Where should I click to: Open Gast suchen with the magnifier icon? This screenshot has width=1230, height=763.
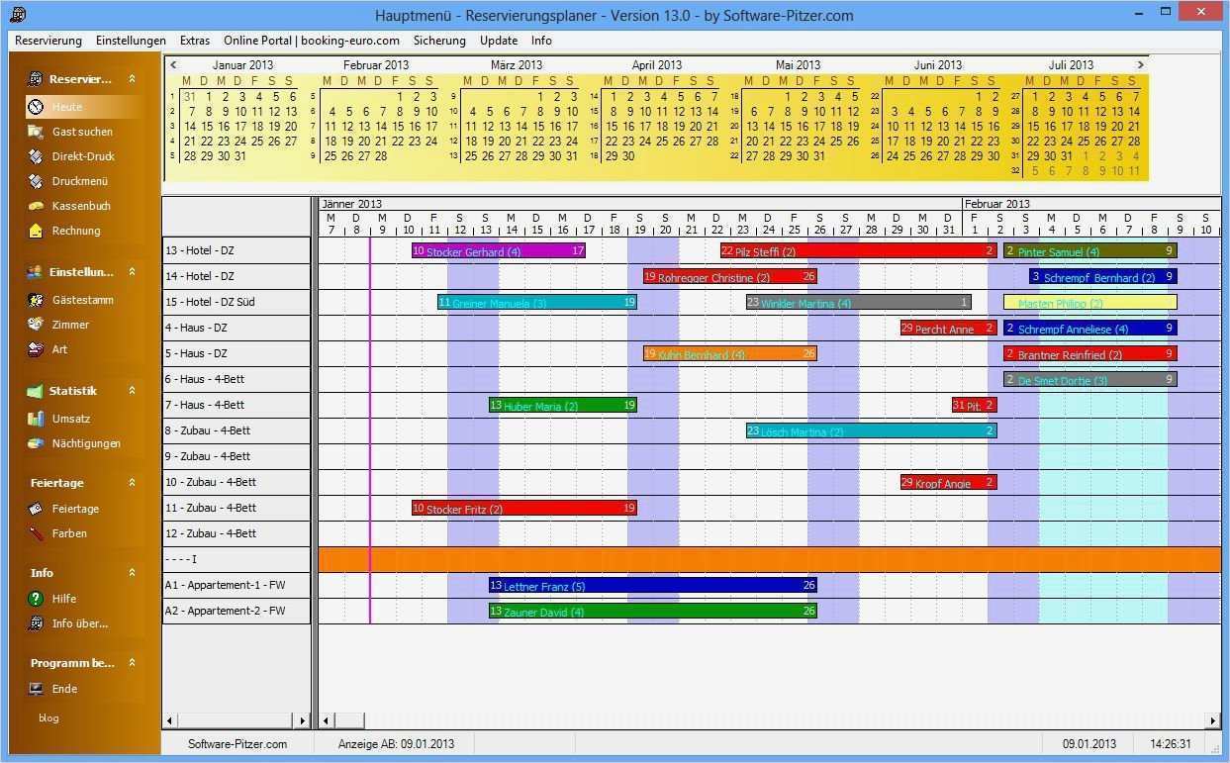pos(36,131)
